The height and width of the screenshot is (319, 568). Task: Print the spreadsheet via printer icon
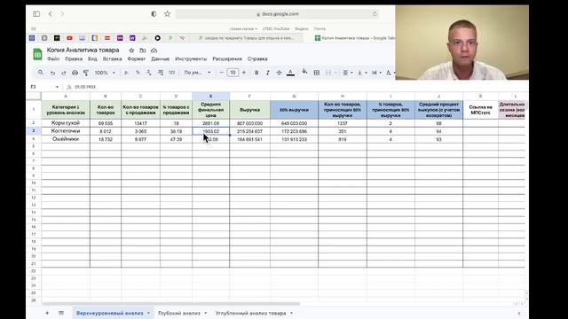[75, 73]
